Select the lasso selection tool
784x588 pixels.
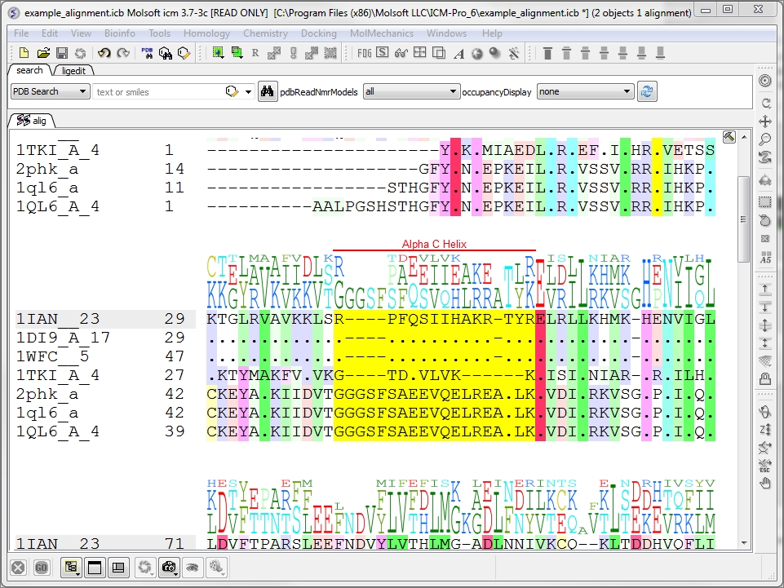(765, 220)
